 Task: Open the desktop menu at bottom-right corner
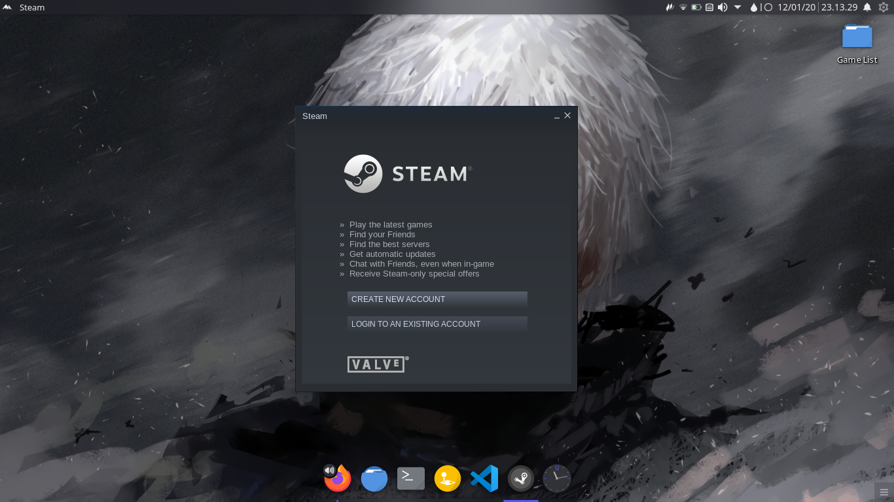coord(884,492)
